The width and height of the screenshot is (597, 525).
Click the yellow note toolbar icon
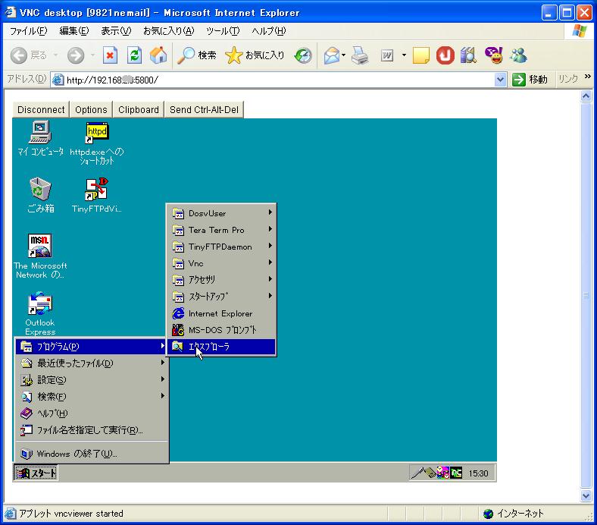tap(420, 55)
